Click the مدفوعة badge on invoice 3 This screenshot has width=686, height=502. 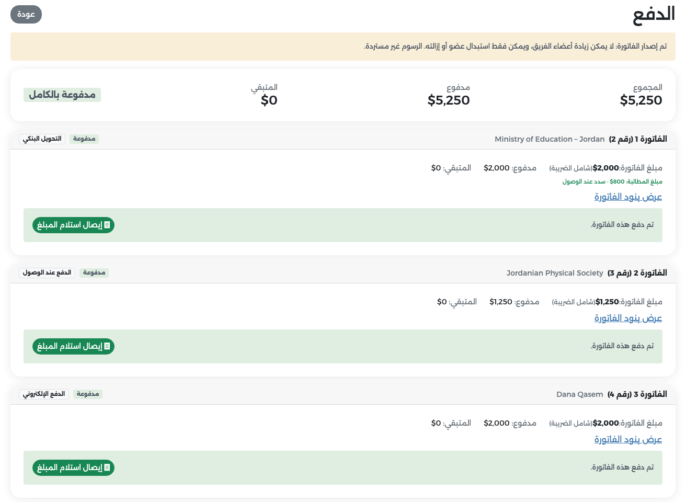click(88, 394)
